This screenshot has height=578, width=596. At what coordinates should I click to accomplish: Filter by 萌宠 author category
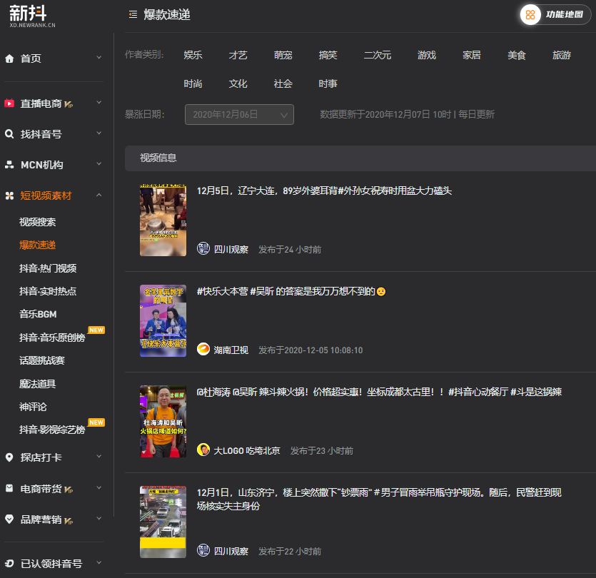[x=283, y=55]
